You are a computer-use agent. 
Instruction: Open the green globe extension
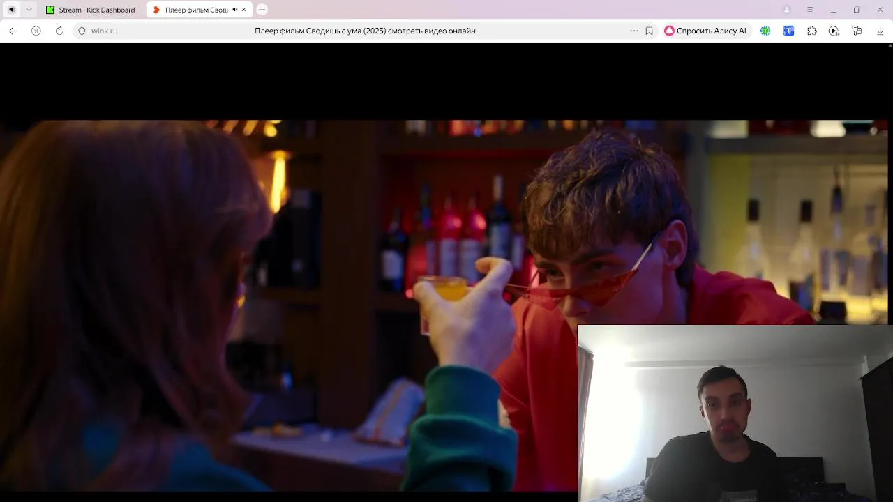point(765,31)
